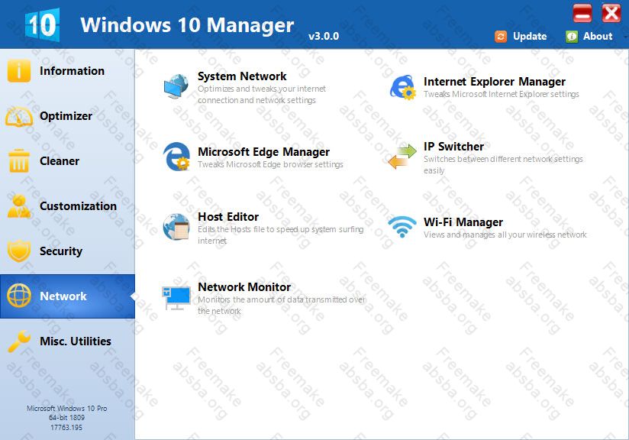629x440 pixels.
Task: Switch to the Optimizer section
Action: tap(66, 116)
